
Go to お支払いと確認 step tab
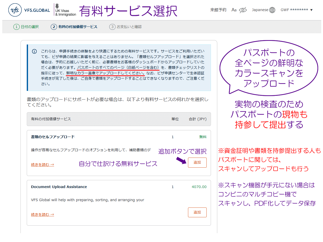[x=129, y=27]
